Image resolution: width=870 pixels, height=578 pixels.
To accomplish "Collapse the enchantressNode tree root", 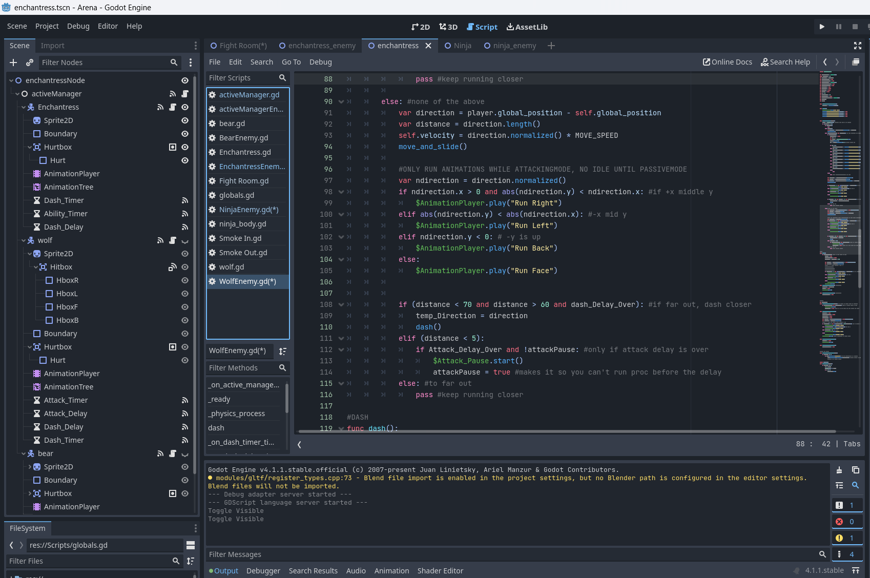I will tap(11, 80).
